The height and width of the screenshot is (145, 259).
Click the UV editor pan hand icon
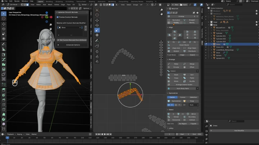coord(162,14)
